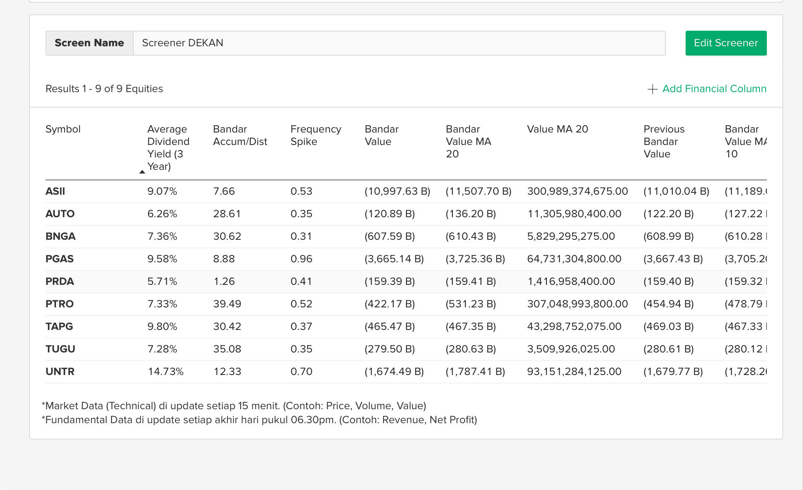Select PGAS Previous Bandar Value (3,667.43 B)
Image resolution: width=803 pixels, height=490 pixels.
point(673,259)
